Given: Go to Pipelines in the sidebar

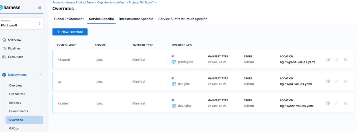Looking at the screenshot, I should [x=14, y=48].
